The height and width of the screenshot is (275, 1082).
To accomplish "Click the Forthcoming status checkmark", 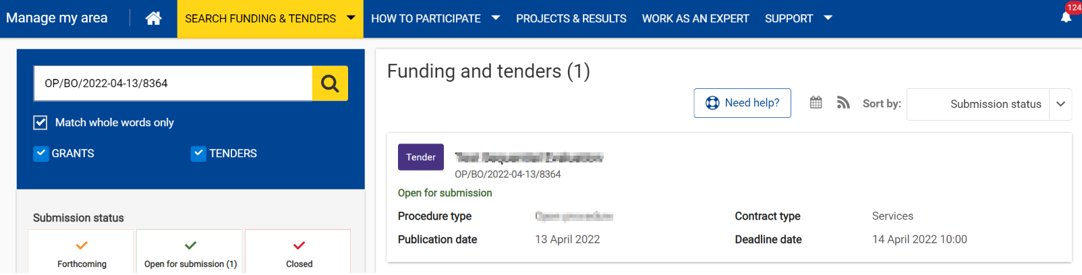I will tap(82, 245).
